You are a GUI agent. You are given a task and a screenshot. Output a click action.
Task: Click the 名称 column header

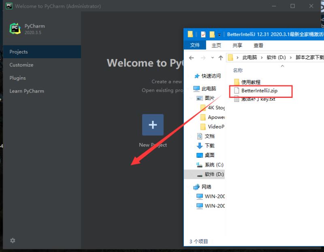click(238, 70)
